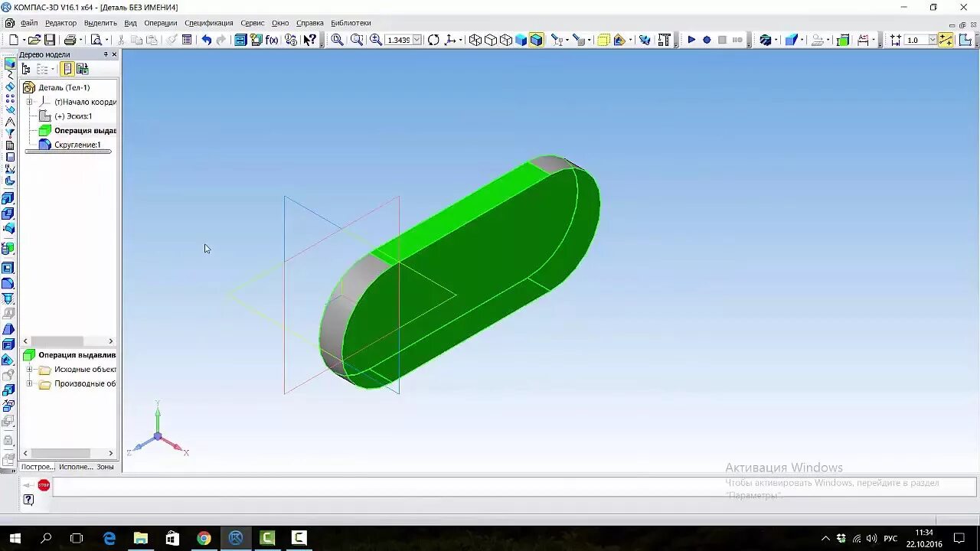This screenshot has height=551, width=980.
Task: Expand the Производные объекты folder
Action: (30, 383)
